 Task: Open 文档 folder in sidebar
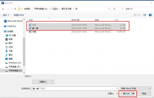pos(9,47)
